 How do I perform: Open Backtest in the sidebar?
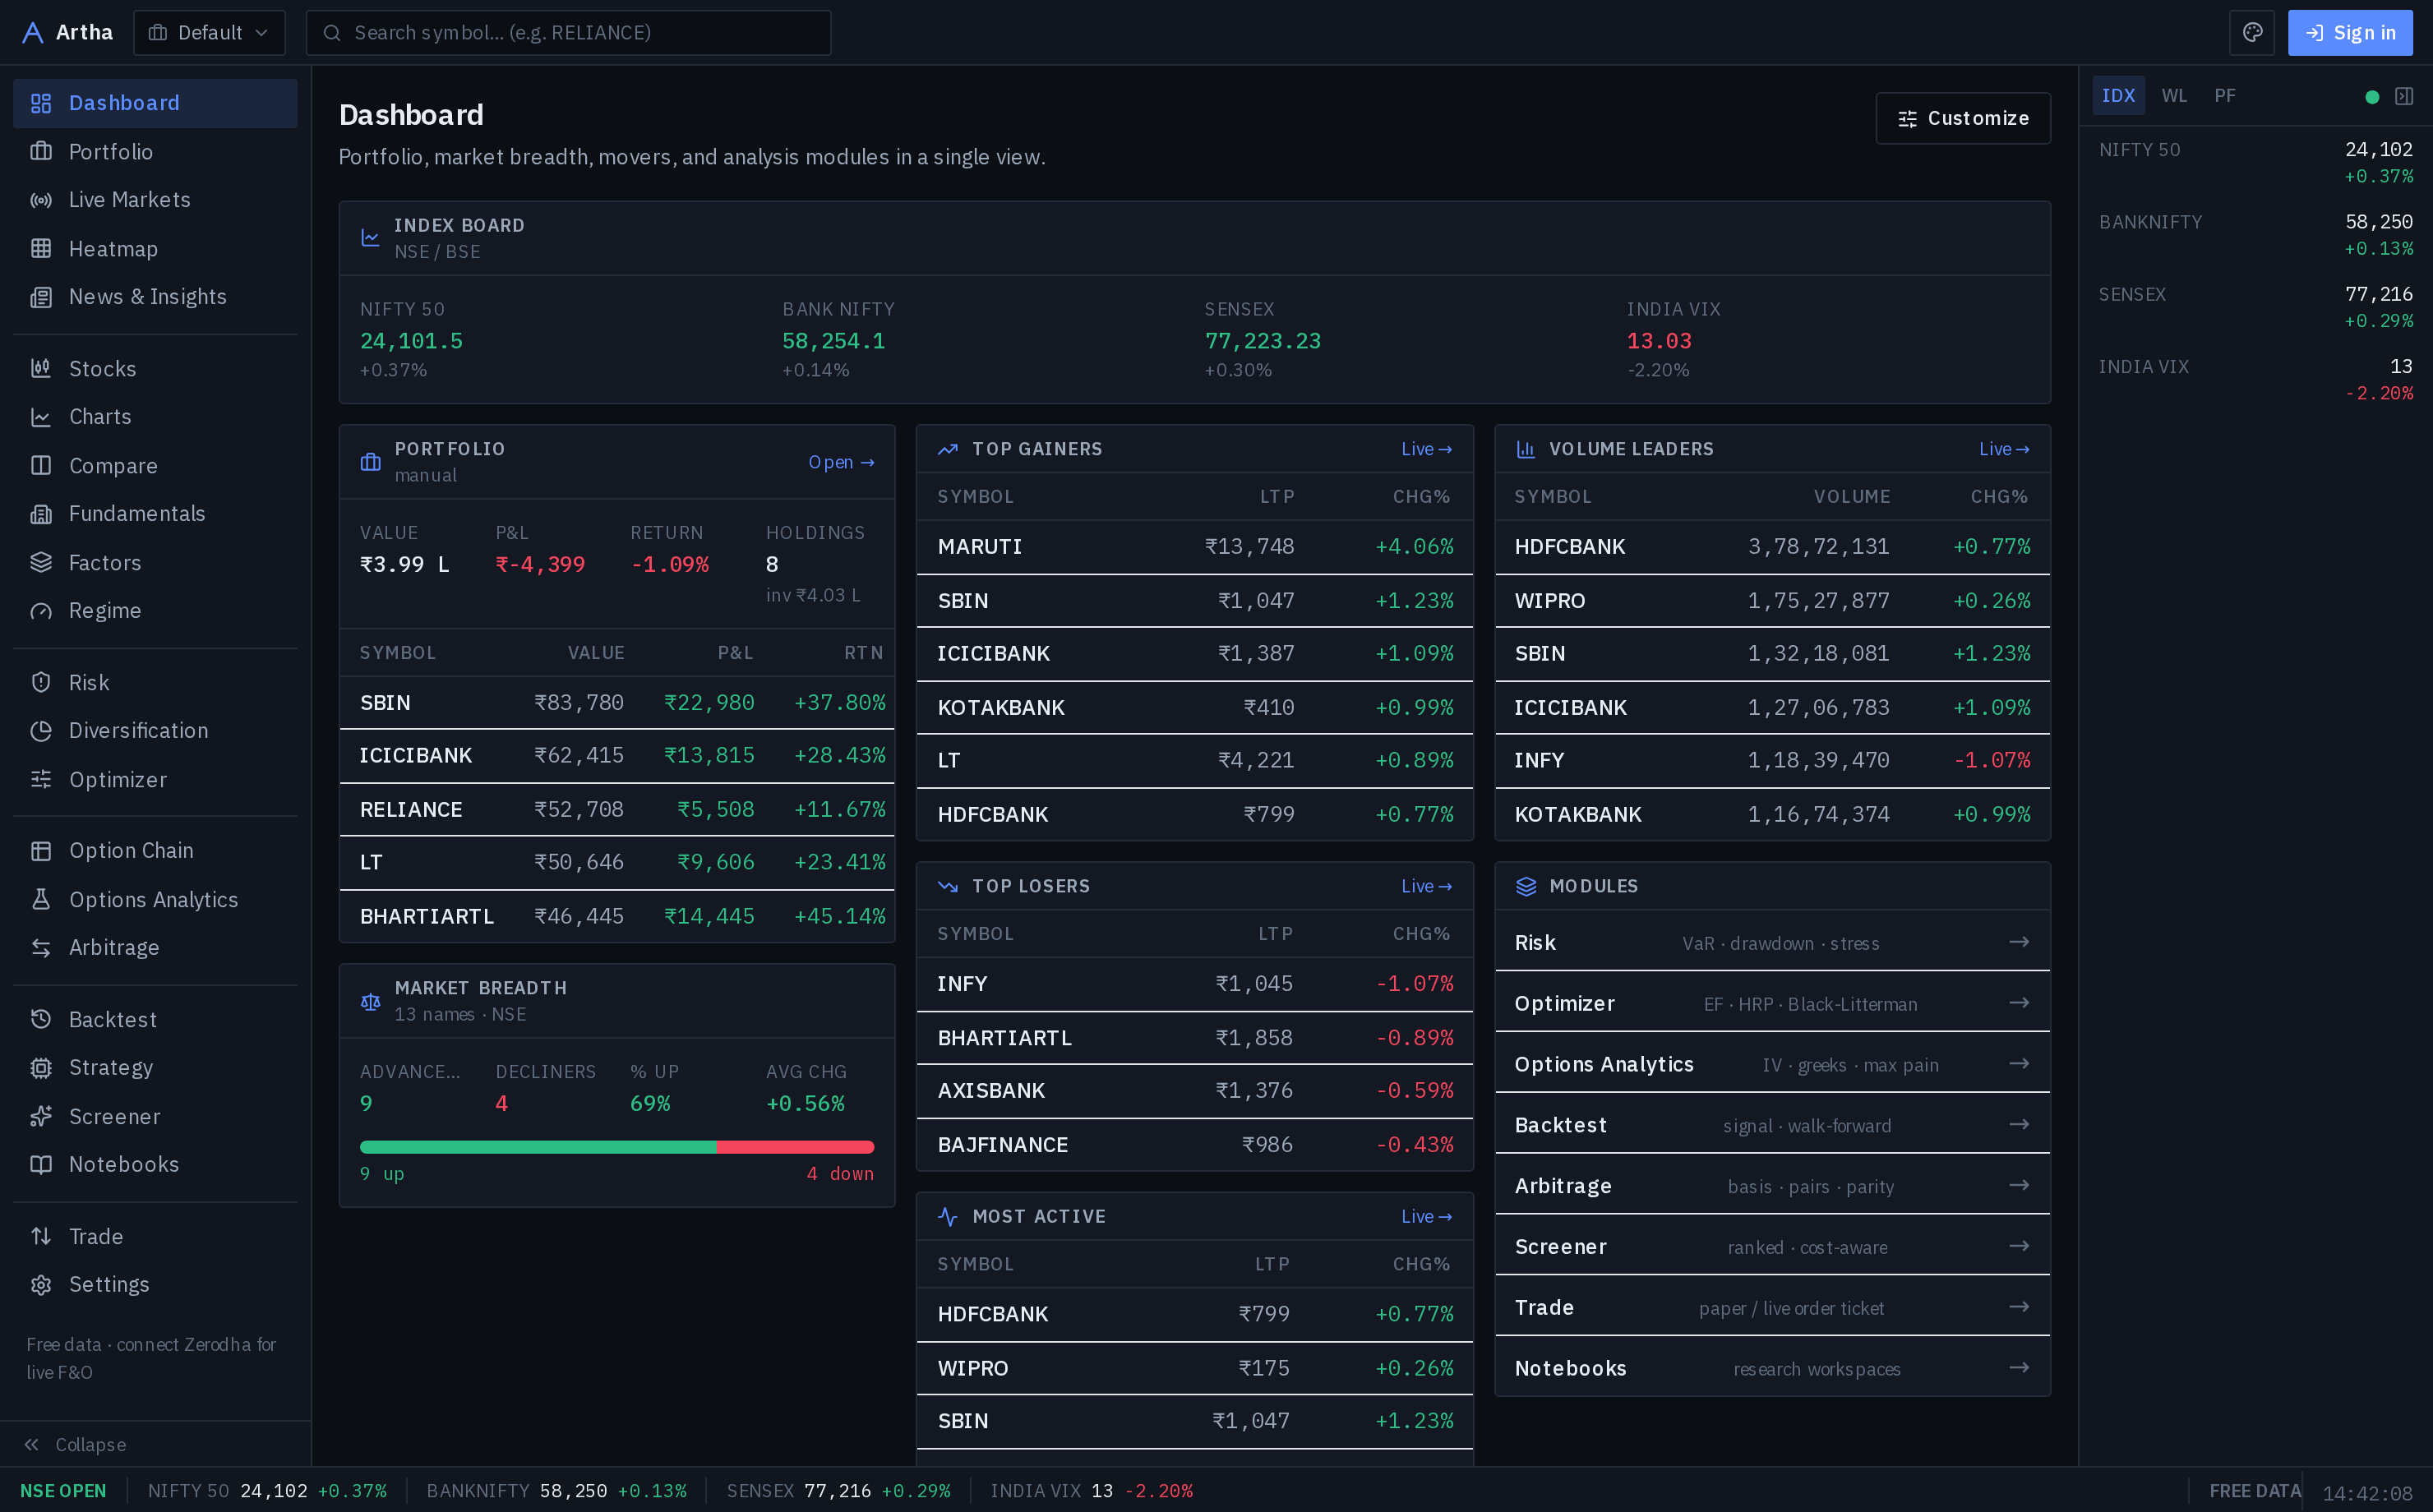click(x=155, y=1019)
